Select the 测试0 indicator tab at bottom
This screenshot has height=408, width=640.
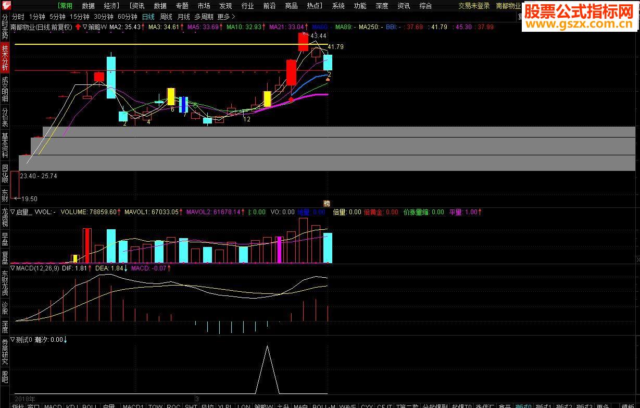523,406
